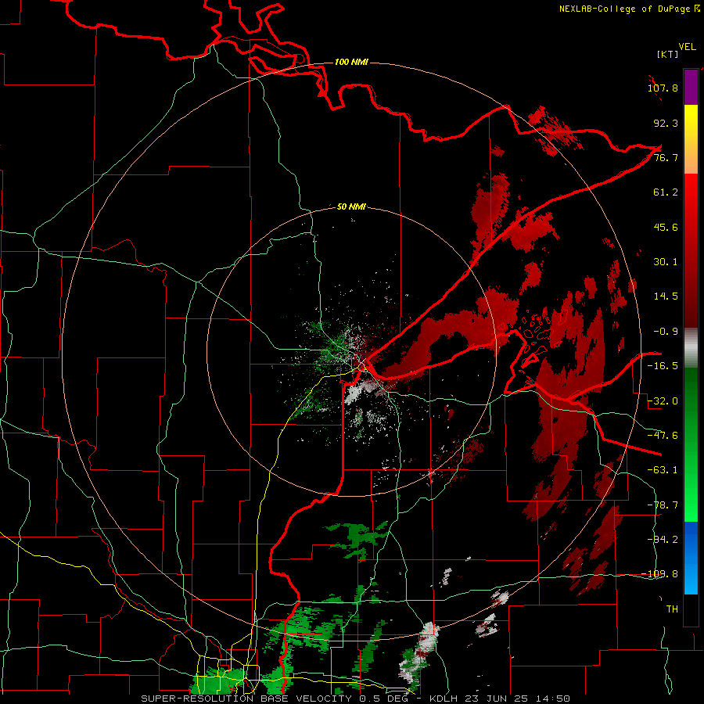Click the -16.5 velocity scale label
This screenshot has height=704, width=704.
pos(663,366)
